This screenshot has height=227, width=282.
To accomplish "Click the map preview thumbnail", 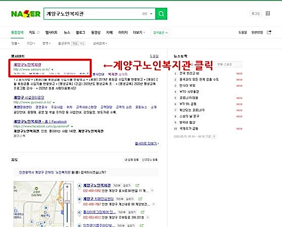I will tap(43, 204).
